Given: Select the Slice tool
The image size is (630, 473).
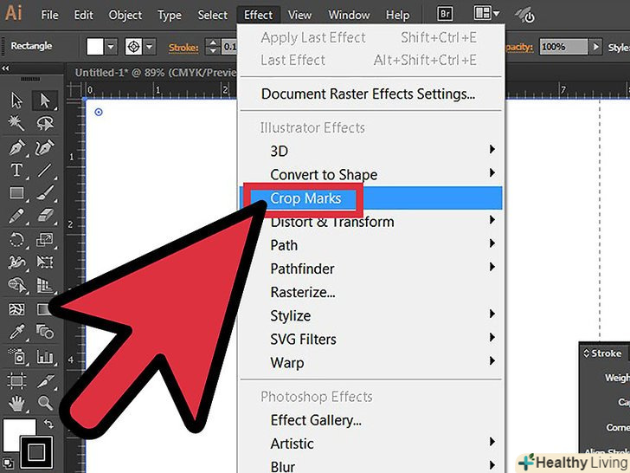Looking at the screenshot, I should pos(45,380).
